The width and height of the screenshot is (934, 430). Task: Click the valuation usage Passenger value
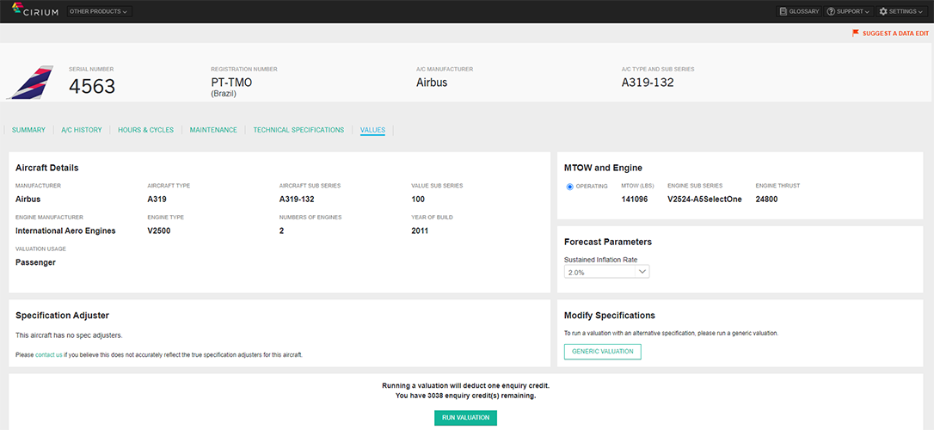(35, 262)
